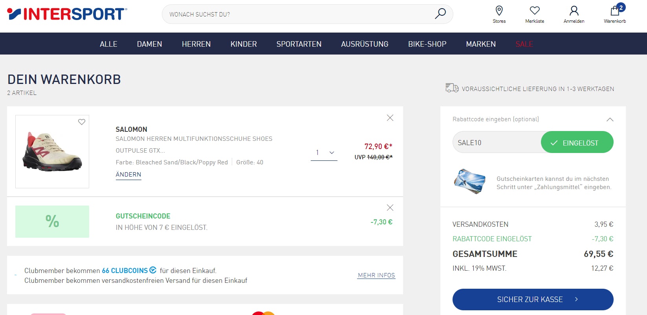Viewport: 647px width, 315px height.
Task: Collapse the Rabattcode eingeben section
Action: tap(610, 119)
